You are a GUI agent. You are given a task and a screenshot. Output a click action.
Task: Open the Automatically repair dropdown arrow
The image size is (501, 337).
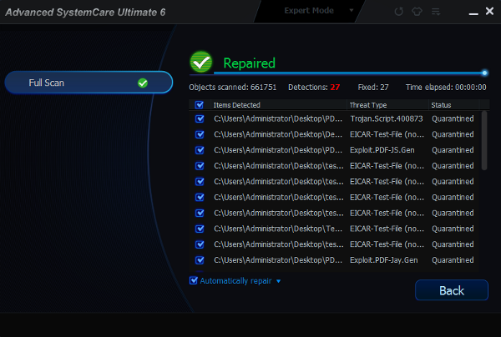coord(278,281)
